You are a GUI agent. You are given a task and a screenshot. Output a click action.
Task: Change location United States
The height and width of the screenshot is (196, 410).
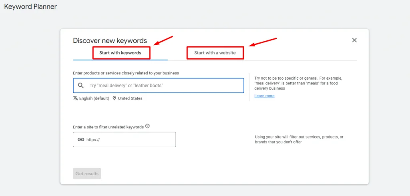(130, 98)
